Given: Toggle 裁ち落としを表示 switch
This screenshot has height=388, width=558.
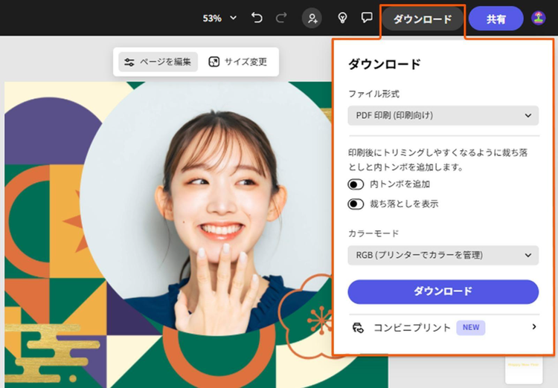Looking at the screenshot, I should pyautogui.click(x=356, y=204).
